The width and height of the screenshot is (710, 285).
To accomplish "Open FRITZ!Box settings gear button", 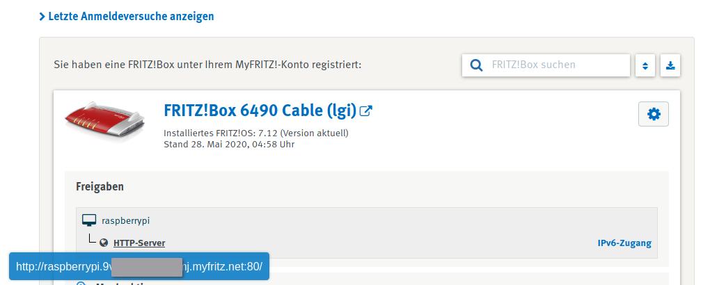I will [x=653, y=115].
